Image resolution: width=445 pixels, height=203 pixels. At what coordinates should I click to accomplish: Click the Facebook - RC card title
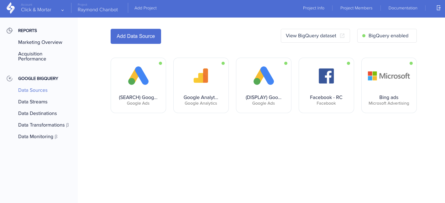click(x=326, y=97)
